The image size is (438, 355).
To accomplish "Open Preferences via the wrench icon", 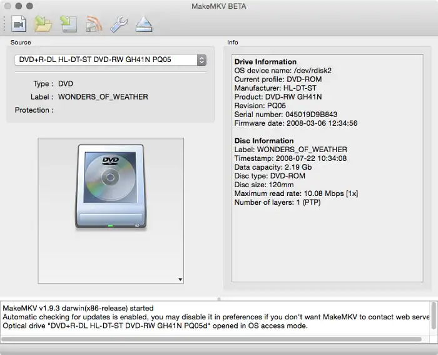I will 118,24.
